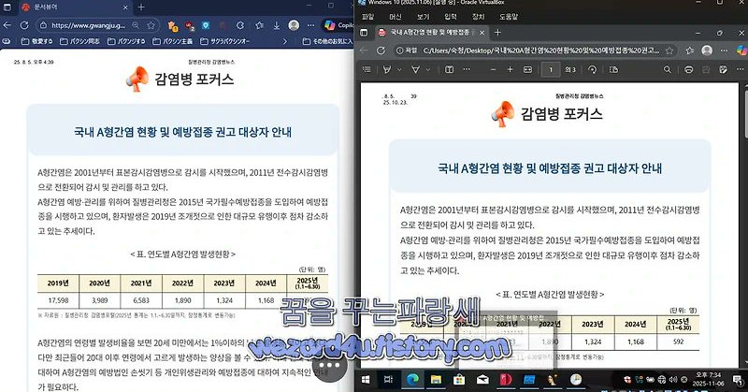748x392 pixels.
Task: Favorite the gwangju page with star icon
Action: pos(151,25)
